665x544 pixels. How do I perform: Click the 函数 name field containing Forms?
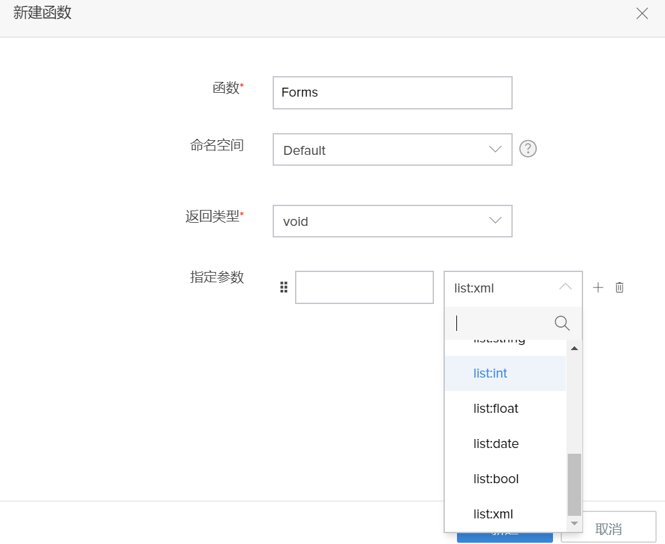click(x=392, y=93)
